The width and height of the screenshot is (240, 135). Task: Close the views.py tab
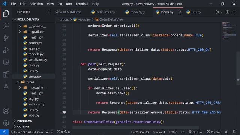click(180, 12)
